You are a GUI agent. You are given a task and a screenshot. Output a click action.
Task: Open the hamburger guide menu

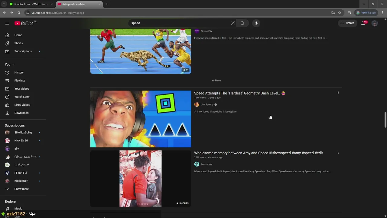pyautogui.click(x=7, y=23)
